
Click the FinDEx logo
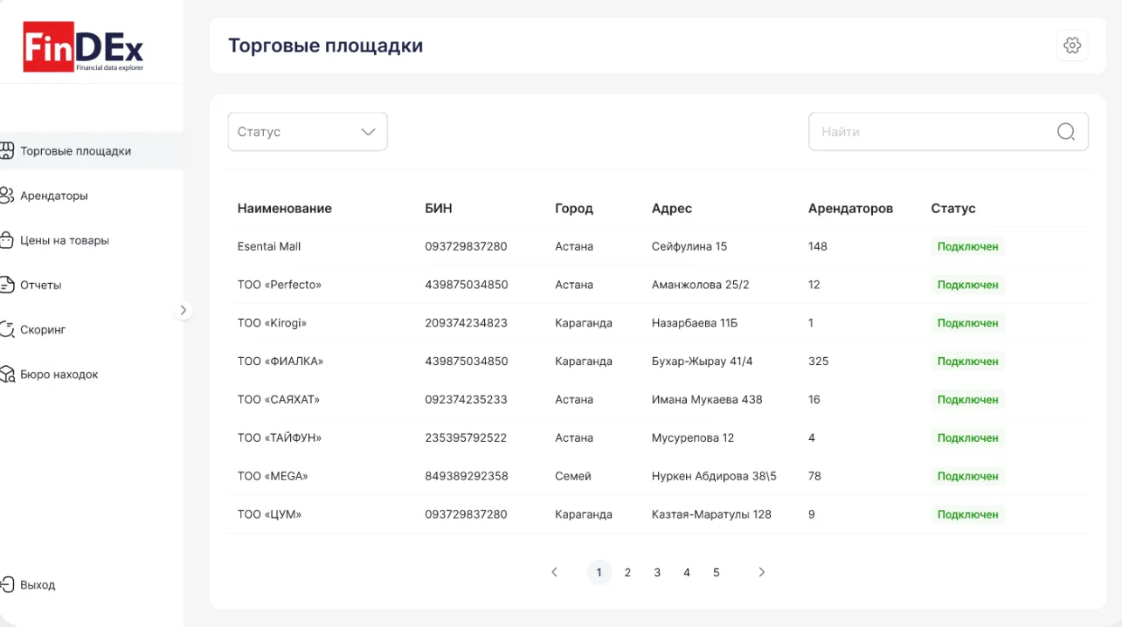coord(84,48)
